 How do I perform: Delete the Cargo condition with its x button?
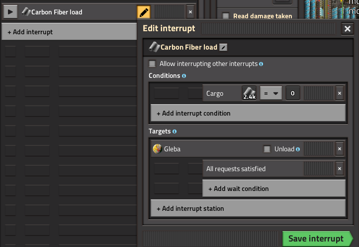(340, 93)
